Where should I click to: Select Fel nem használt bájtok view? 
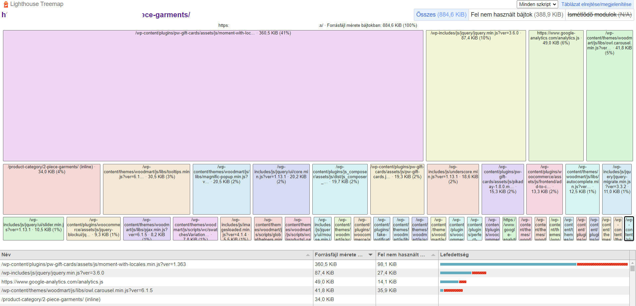click(517, 15)
